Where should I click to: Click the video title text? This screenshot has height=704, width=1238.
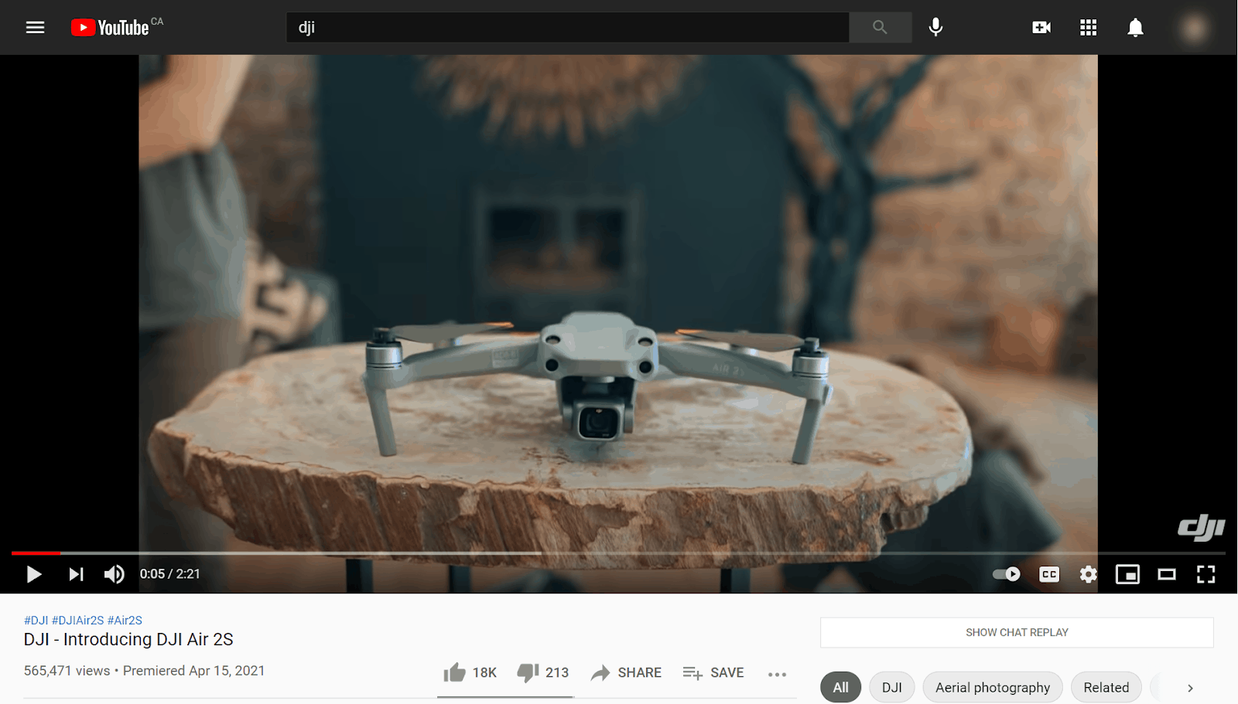128,639
